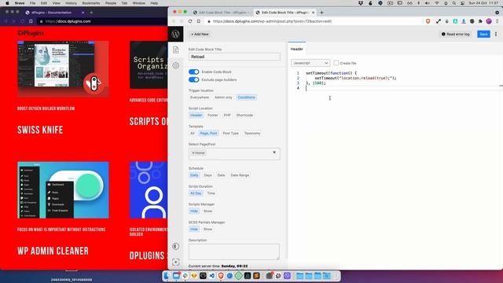Screen dimensions: 503x283
Task: Reload the page in the front browser window
Action: [x=190, y=21]
